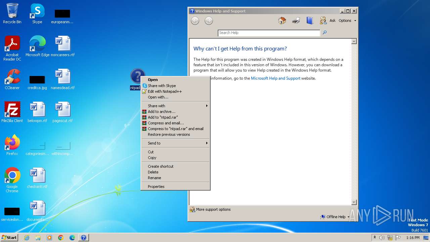Show hidden system tray icons

(375, 237)
